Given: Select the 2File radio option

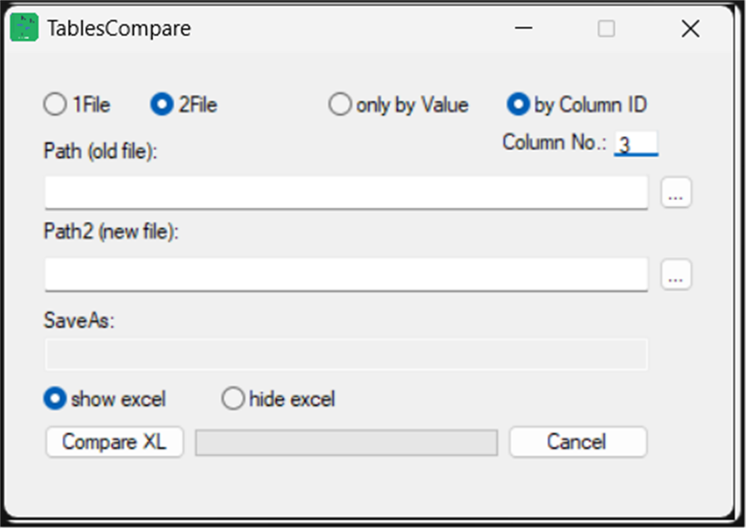Looking at the screenshot, I should click(x=162, y=105).
